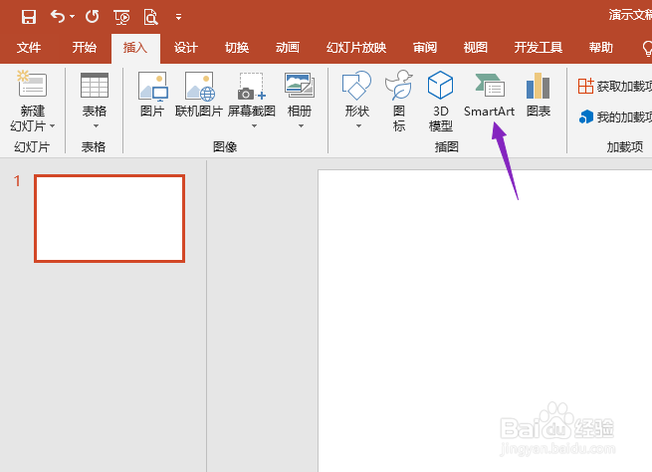The image size is (652, 472).
Task: Click the lightbulb Tell Me icon
Action: tap(647, 48)
